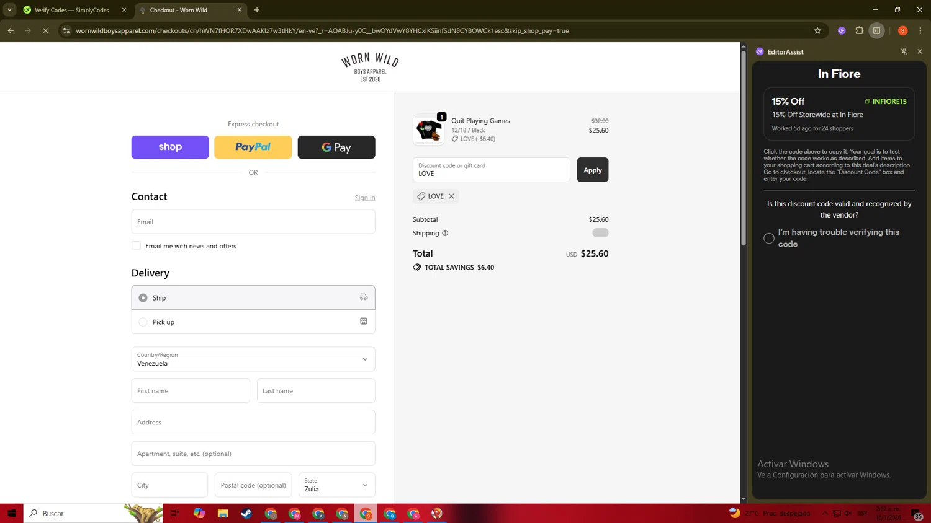Open Task View in the taskbar
The image size is (931, 523).
(174, 513)
